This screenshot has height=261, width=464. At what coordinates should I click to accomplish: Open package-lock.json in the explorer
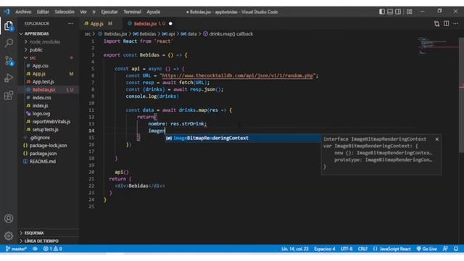point(49,146)
